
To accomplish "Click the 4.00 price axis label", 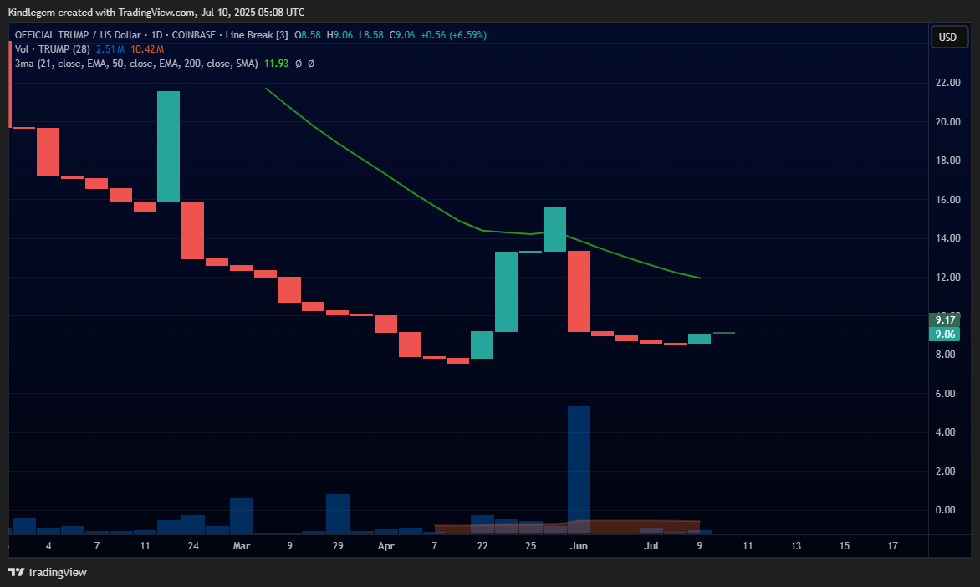I will [x=945, y=432].
